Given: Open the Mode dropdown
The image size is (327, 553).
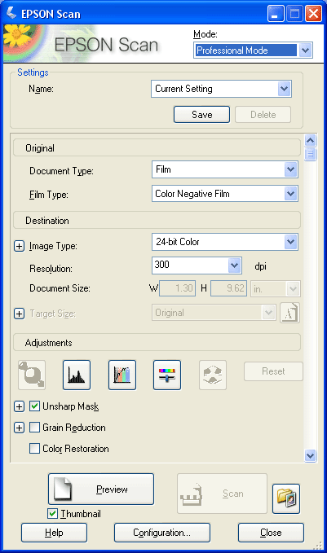Looking at the screenshot, I should tap(253, 50).
